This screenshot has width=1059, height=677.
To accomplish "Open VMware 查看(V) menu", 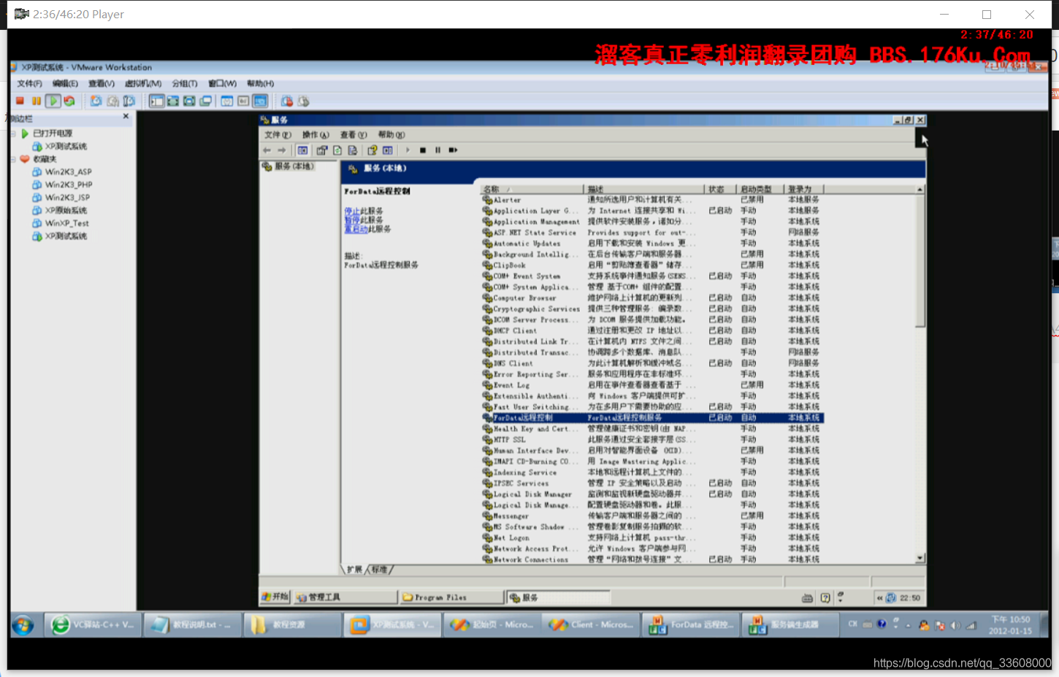I will pos(102,84).
